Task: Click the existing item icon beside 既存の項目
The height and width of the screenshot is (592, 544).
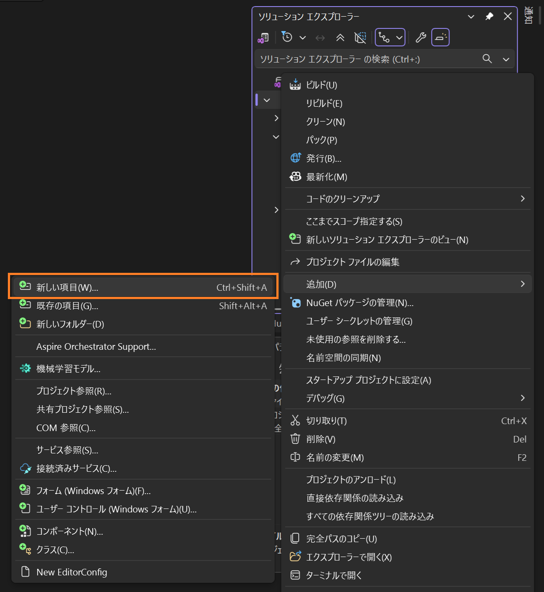Action: coord(25,304)
